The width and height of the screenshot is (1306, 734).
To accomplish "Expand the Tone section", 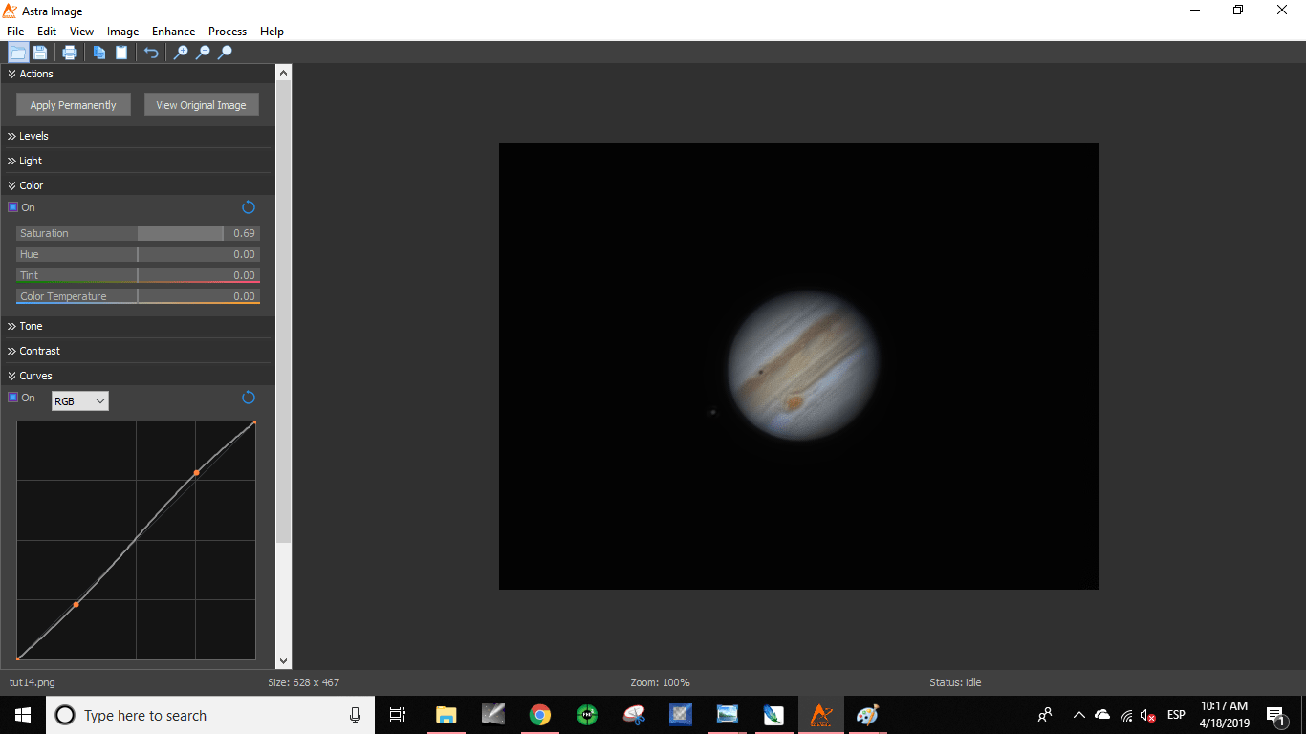I will pyautogui.click(x=29, y=326).
